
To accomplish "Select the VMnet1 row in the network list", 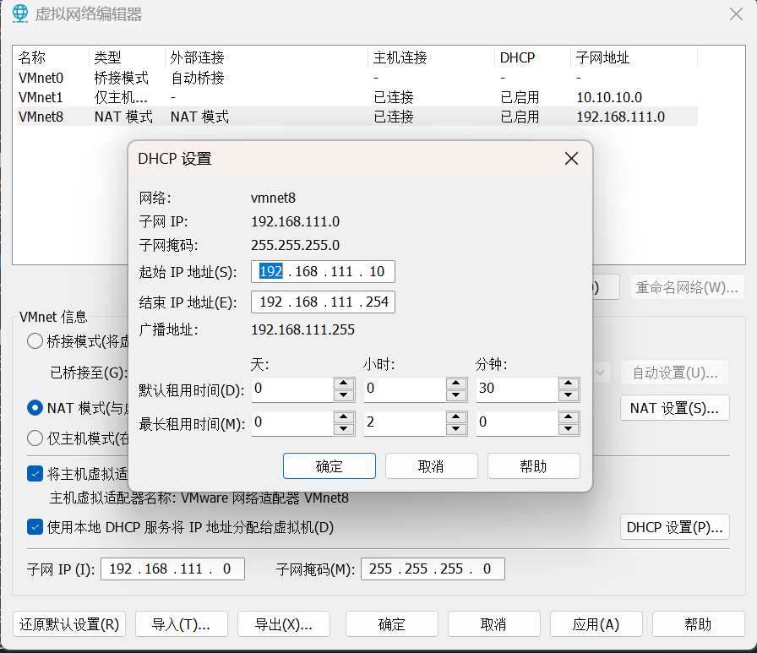I will click(x=41, y=97).
